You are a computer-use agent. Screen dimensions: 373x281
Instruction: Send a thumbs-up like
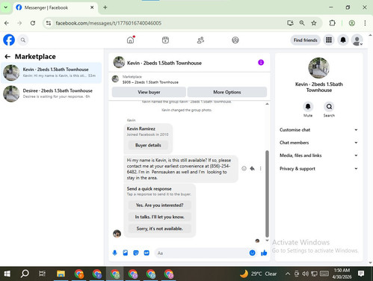(x=264, y=253)
